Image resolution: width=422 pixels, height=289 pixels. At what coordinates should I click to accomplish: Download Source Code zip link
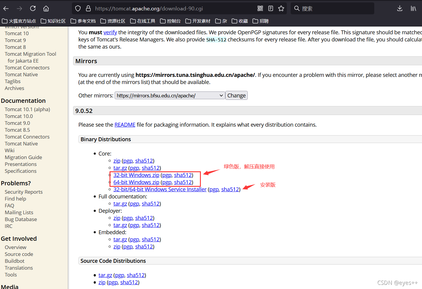[x=102, y=282]
